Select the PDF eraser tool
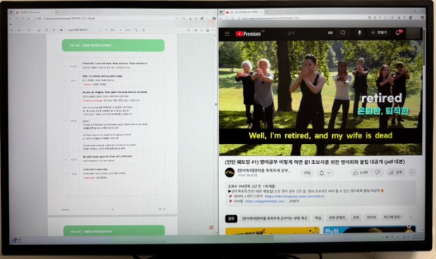436x259 pixels. point(39,30)
